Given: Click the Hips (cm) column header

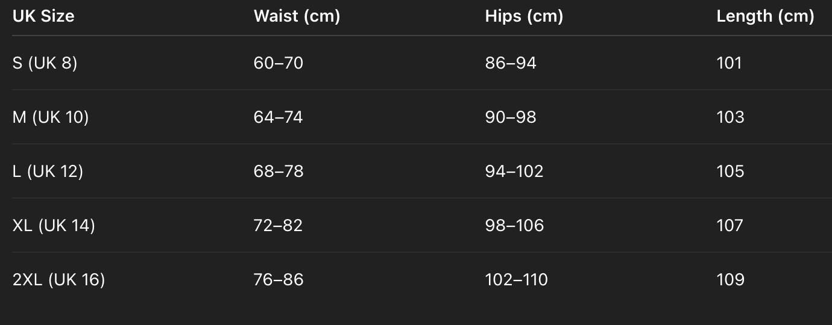Looking at the screenshot, I should [x=524, y=16].
